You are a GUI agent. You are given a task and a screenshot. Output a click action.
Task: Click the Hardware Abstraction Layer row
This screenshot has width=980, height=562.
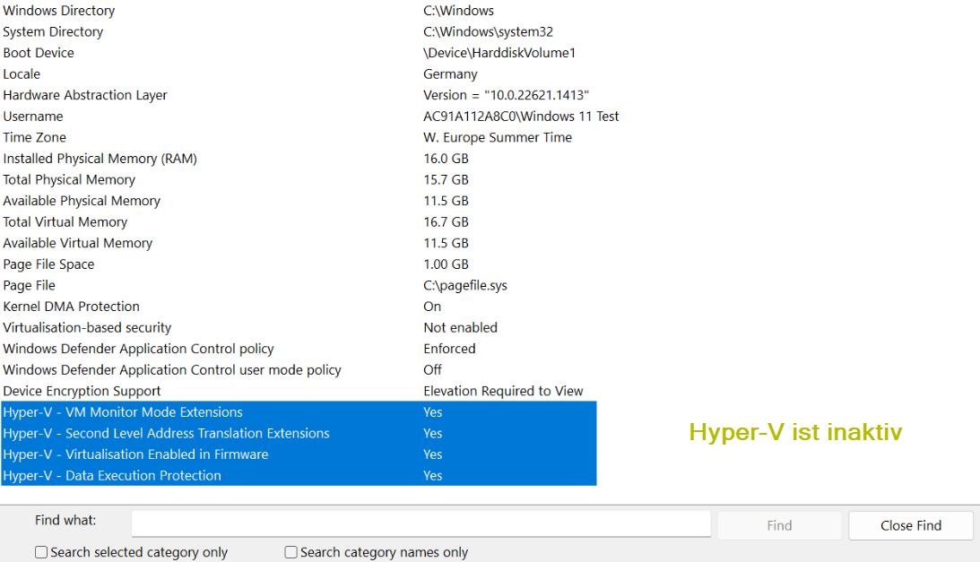(85, 95)
